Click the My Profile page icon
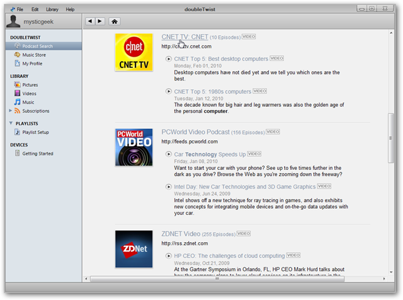The height and width of the screenshot is (300, 403). coord(17,64)
